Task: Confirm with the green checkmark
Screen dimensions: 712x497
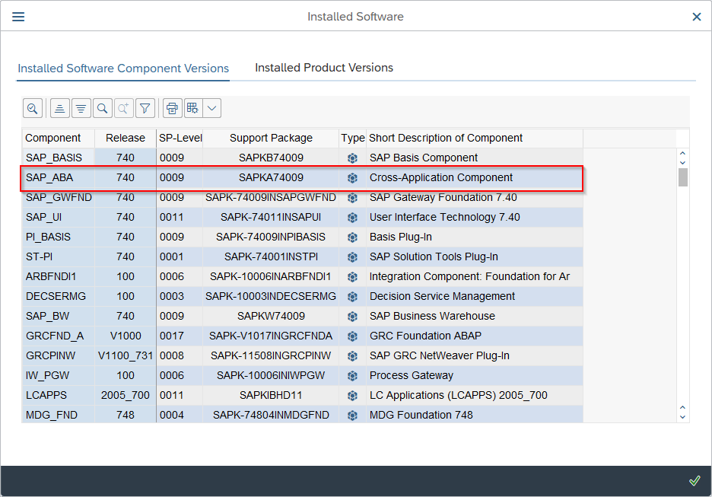Action: coord(694,480)
